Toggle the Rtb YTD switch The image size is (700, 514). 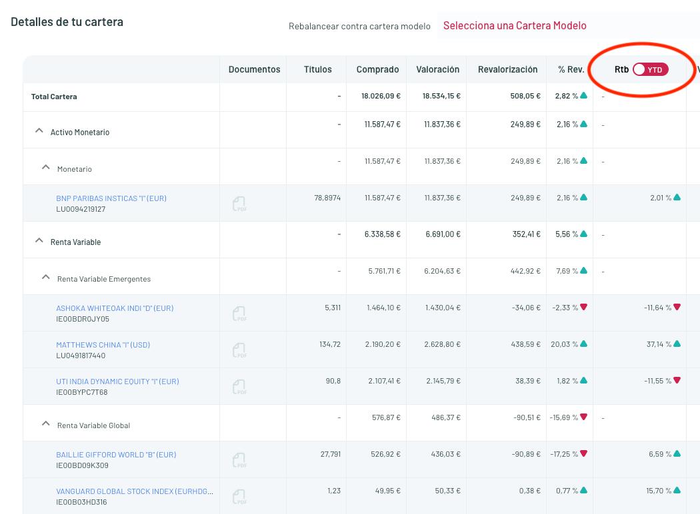650,69
